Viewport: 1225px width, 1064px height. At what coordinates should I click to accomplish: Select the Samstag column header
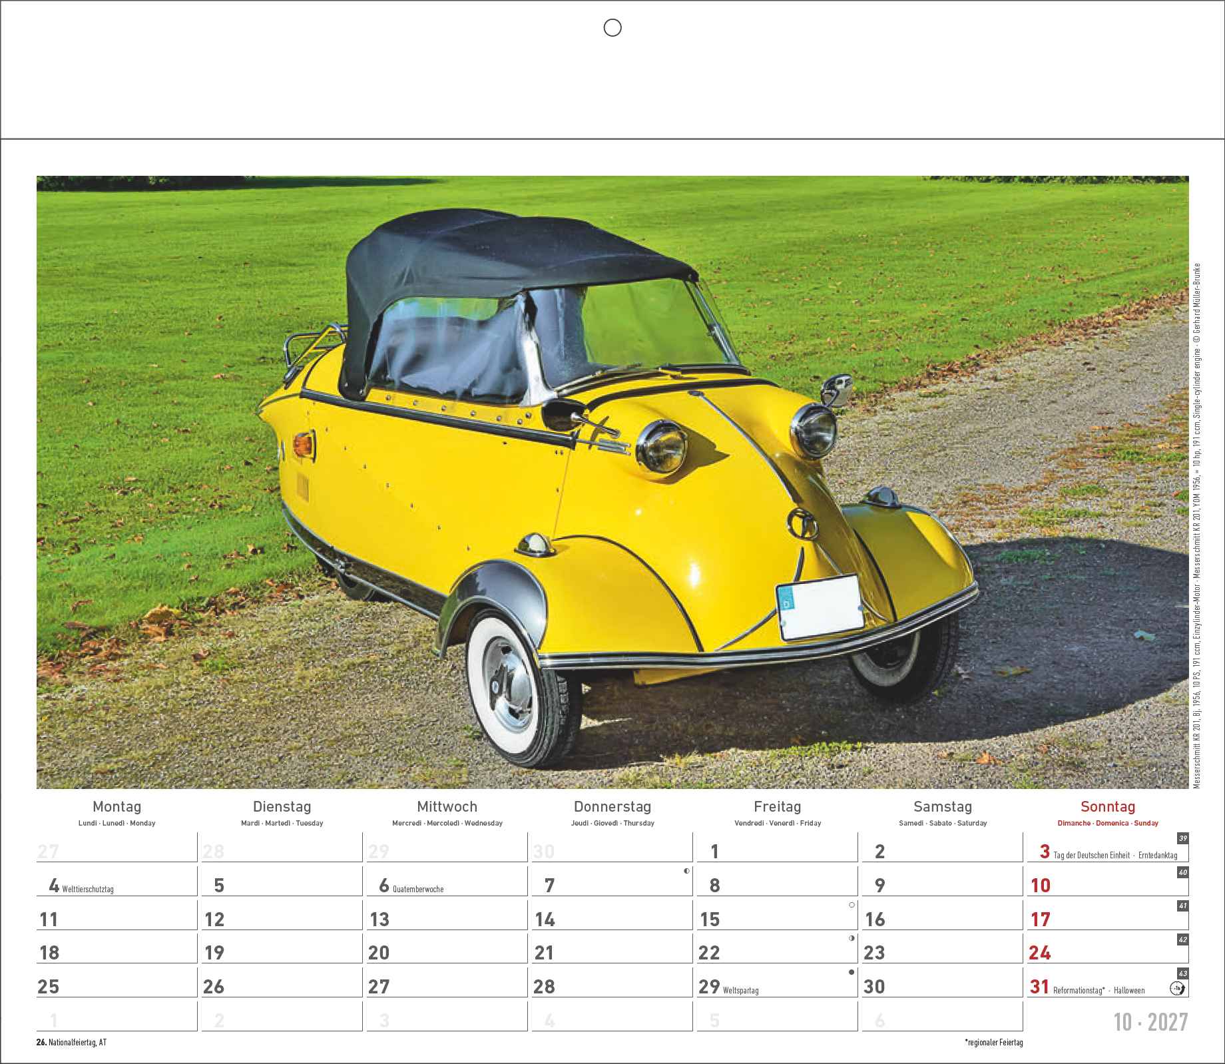point(943,806)
